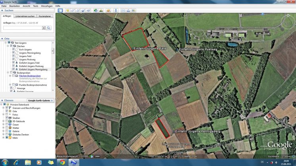The width and height of the screenshot is (296, 166).
Task: Uncheck the Jürgens Feld checkbox
Action: click(x=13, y=56)
